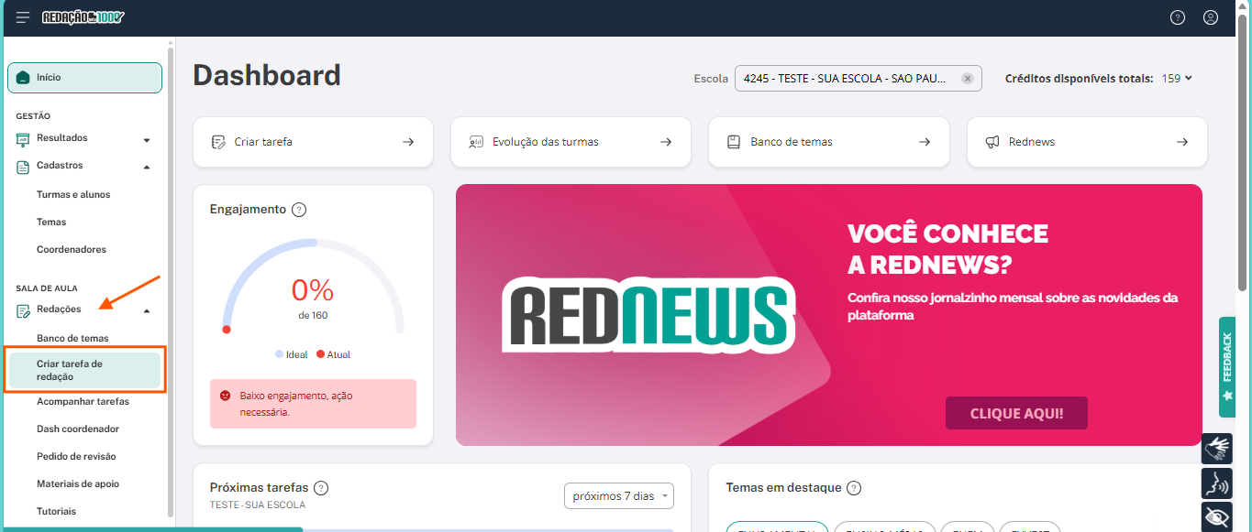Expand the Resultados menu caret

[x=147, y=140]
